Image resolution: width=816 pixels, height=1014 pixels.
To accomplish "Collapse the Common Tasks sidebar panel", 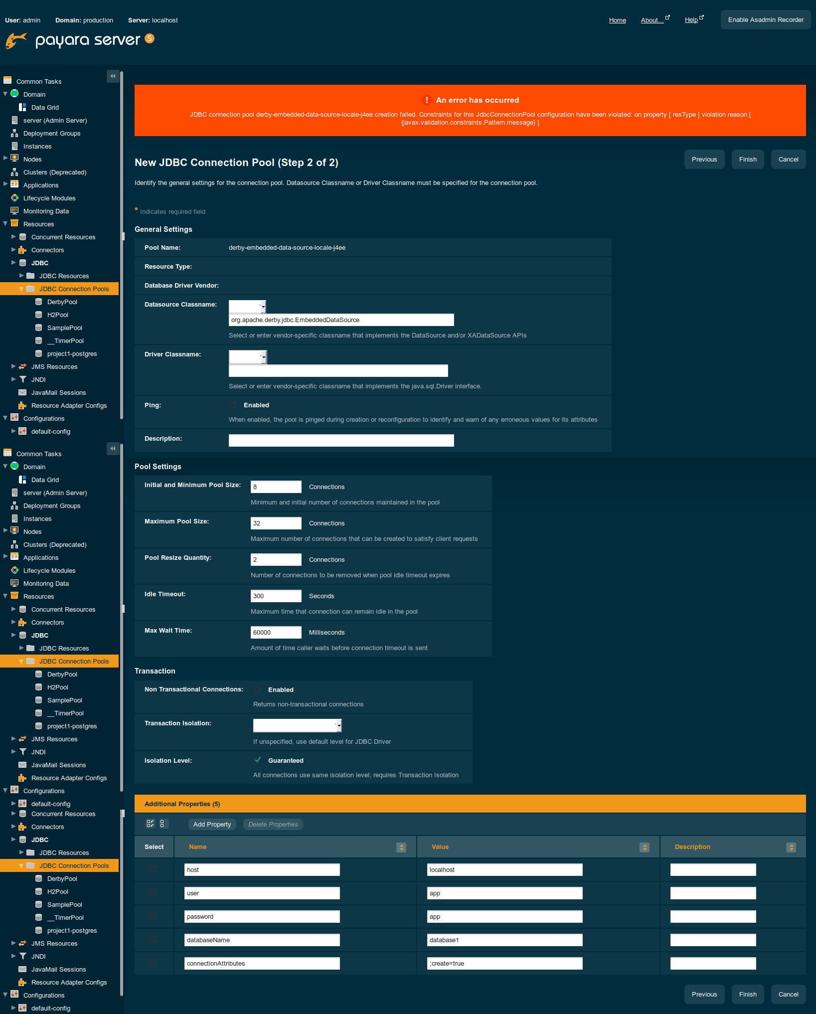I will (x=113, y=76).
